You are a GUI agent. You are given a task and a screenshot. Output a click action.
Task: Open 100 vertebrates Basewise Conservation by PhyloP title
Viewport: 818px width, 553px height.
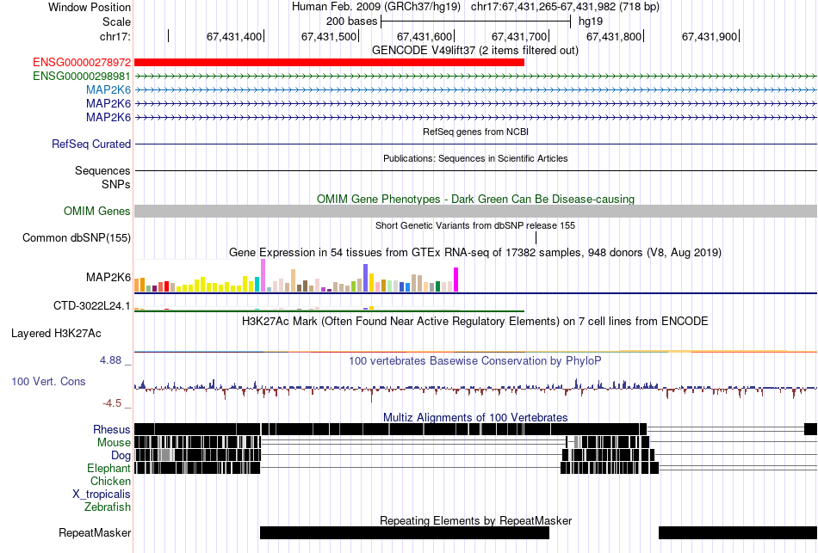pos(475,360)
